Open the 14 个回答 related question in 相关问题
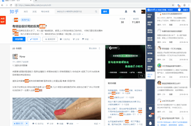This screenshot has height=126, width=191. pos(125,92)
